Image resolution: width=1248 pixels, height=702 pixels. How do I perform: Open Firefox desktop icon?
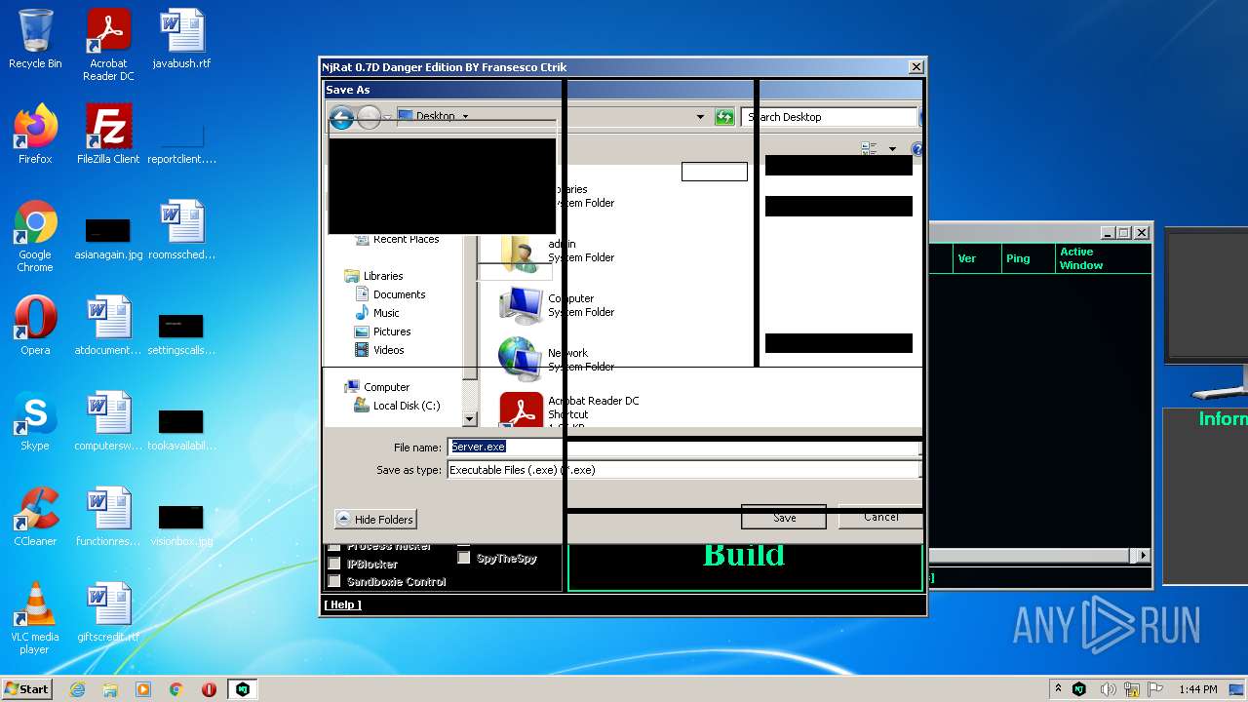pos(35,135)
